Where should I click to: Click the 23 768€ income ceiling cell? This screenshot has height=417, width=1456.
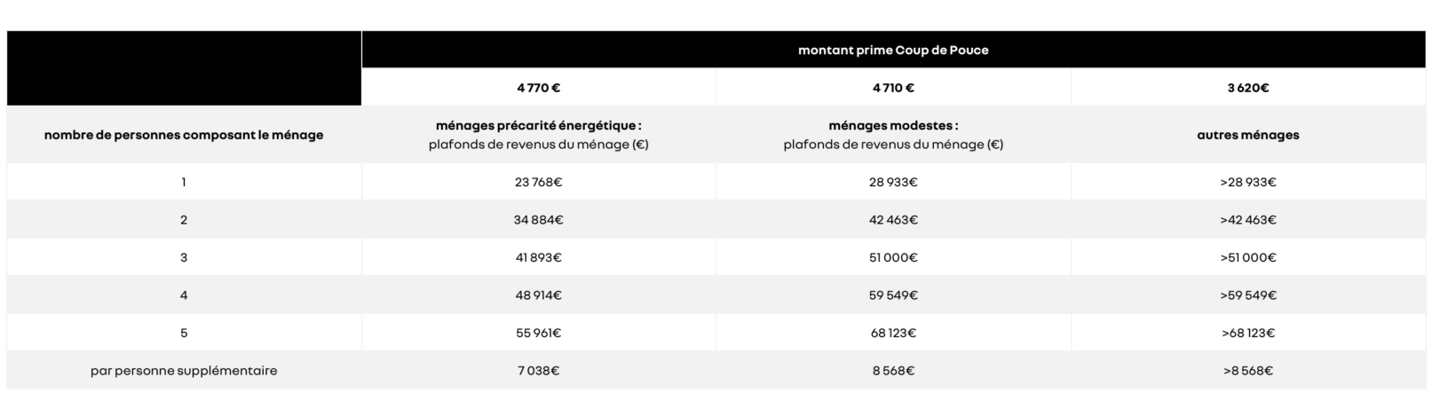[x=538, y=182]
